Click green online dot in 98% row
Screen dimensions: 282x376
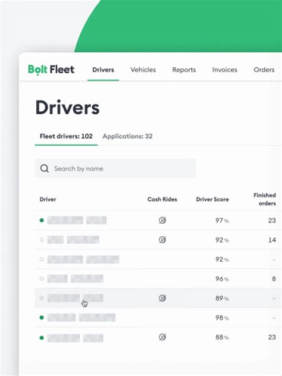[x=42, y=318]
